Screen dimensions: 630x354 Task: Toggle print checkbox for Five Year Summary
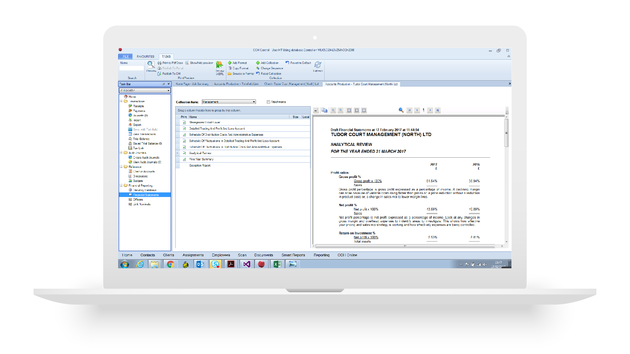pos(184,159)
